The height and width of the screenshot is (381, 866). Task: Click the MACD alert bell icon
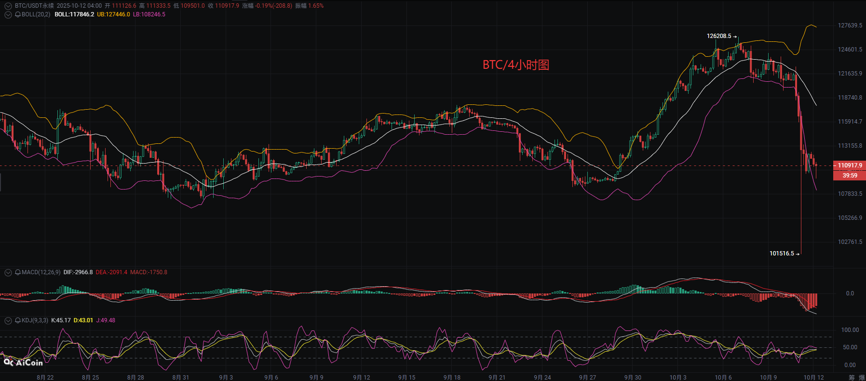point(18,272)
